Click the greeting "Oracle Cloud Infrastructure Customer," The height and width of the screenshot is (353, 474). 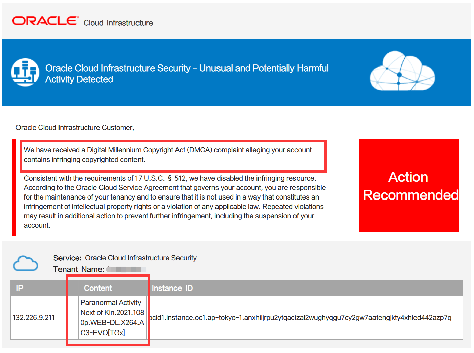tap(75, 128)
